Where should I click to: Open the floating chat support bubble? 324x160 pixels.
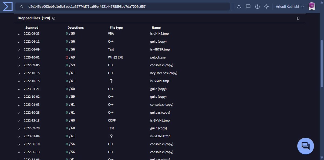click(x=305, y=146)
